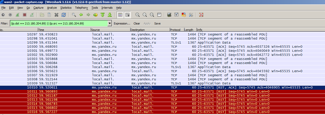
Task: Jump to the last packet icon
Action: click(110, 15)
